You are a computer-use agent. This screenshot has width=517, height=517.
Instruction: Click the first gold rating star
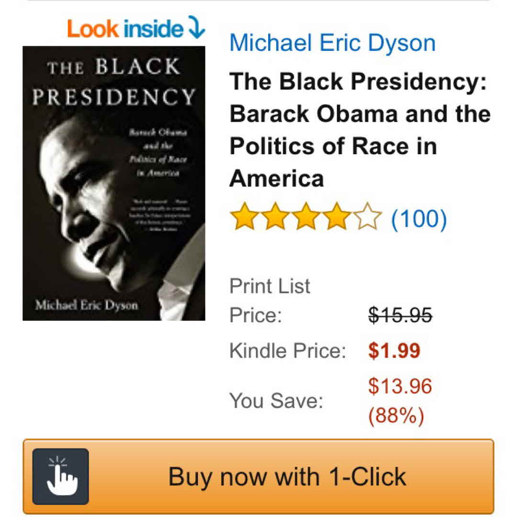244,217
